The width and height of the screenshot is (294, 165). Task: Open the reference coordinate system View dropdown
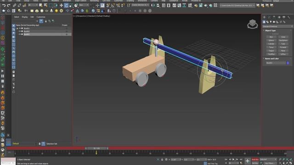coord(84,5)
